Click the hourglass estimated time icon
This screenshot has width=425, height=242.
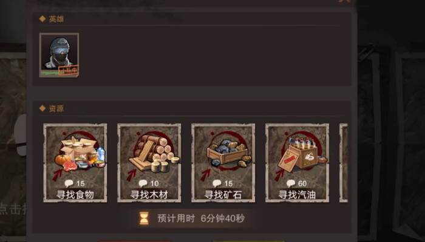tap(144, 218)
